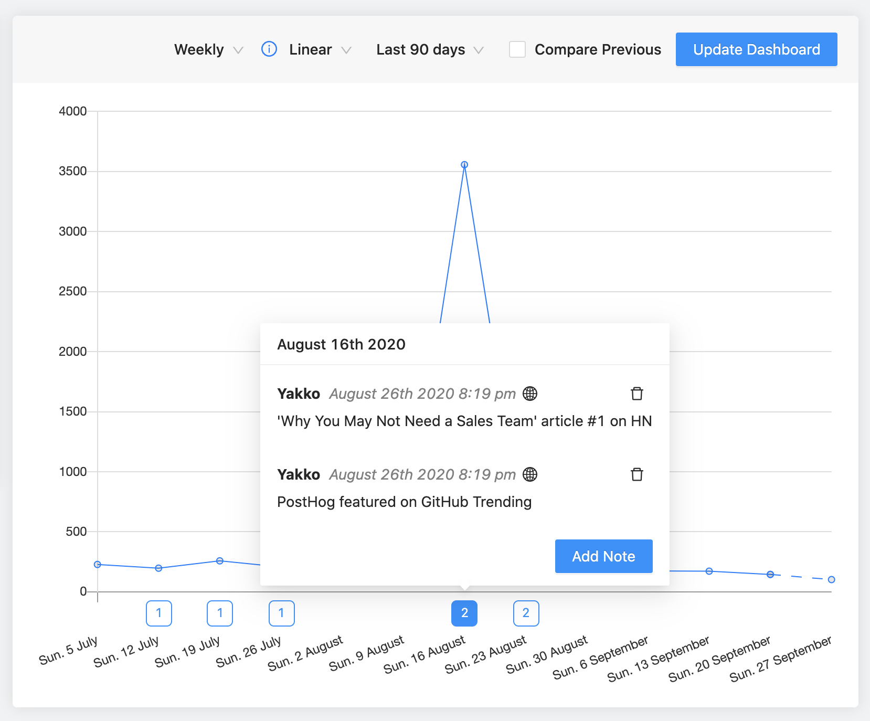870x721 pixels.
Task: Expand the Linear scale dropdown
Action: click(x=320, y=50)
